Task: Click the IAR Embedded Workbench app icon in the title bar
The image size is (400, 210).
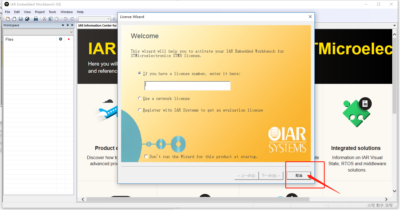Action: point(7,4)
